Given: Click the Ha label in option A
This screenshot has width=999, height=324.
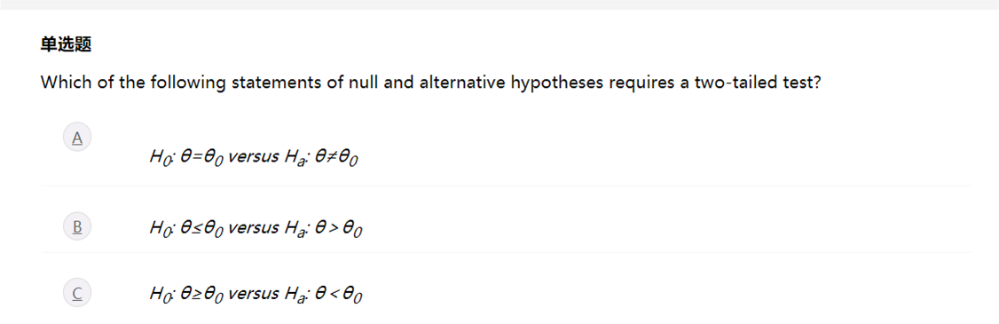Looking at the screenshot, I should pos(296,157).
